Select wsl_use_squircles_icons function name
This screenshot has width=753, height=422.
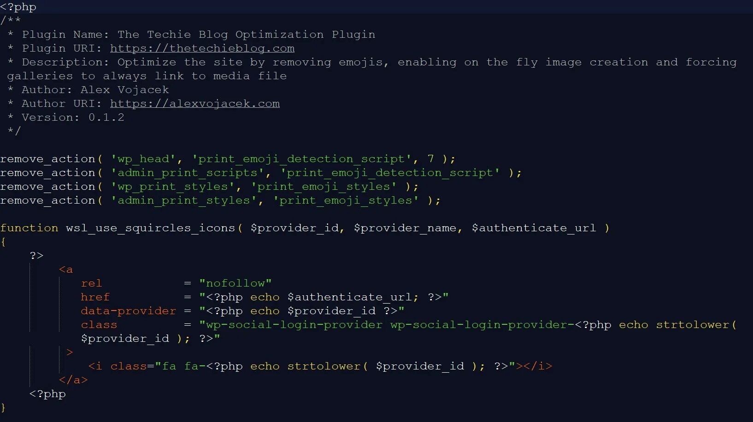click(151, 228)
